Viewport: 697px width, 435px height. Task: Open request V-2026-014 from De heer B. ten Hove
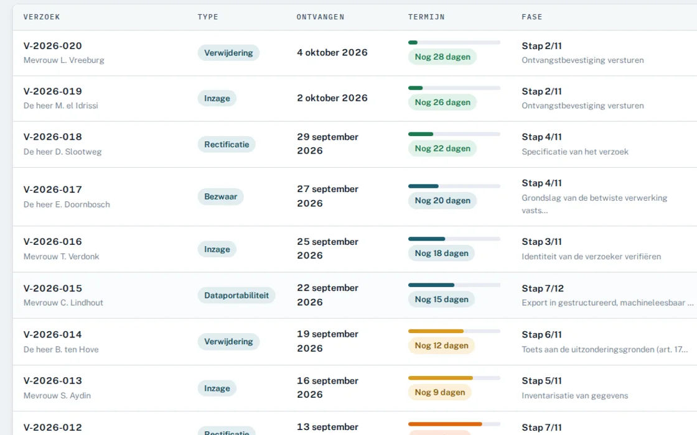(355, 342)
